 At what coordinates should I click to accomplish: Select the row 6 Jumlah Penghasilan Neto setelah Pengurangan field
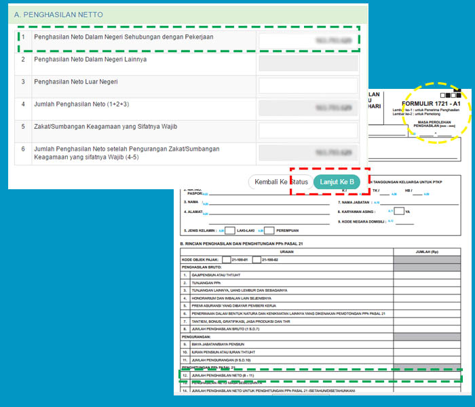click(x=308, y=153)
